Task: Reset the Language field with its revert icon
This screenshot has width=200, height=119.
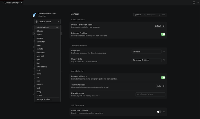Action: pos(164,52)
